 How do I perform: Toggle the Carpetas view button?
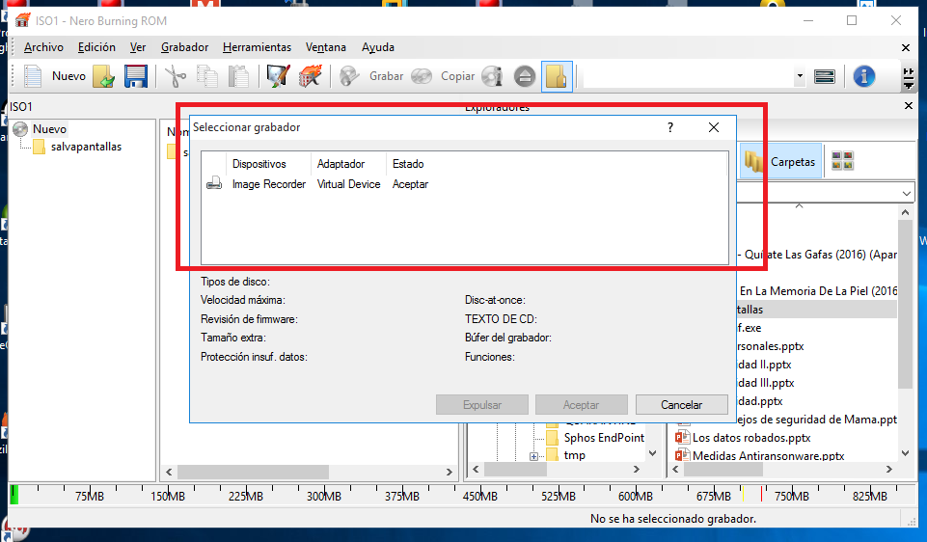coord(780,161)
